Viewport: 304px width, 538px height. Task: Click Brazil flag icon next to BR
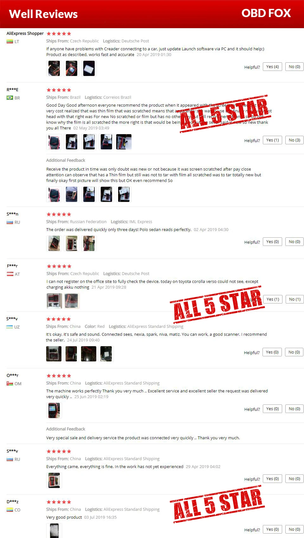click(x=10, y=98)
